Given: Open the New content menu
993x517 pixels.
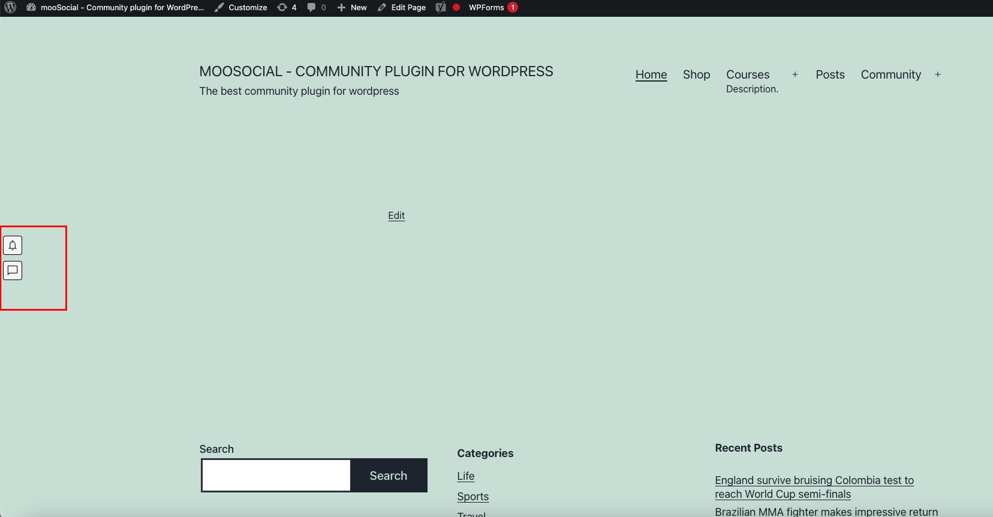Looking at the screenshot, I should (352, 8).
